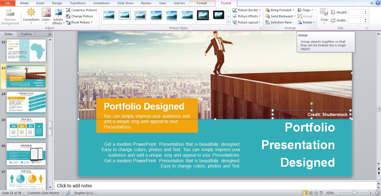Switch to Reading view
Viewport: 381px width, 196px height.
tap(316, 193)
